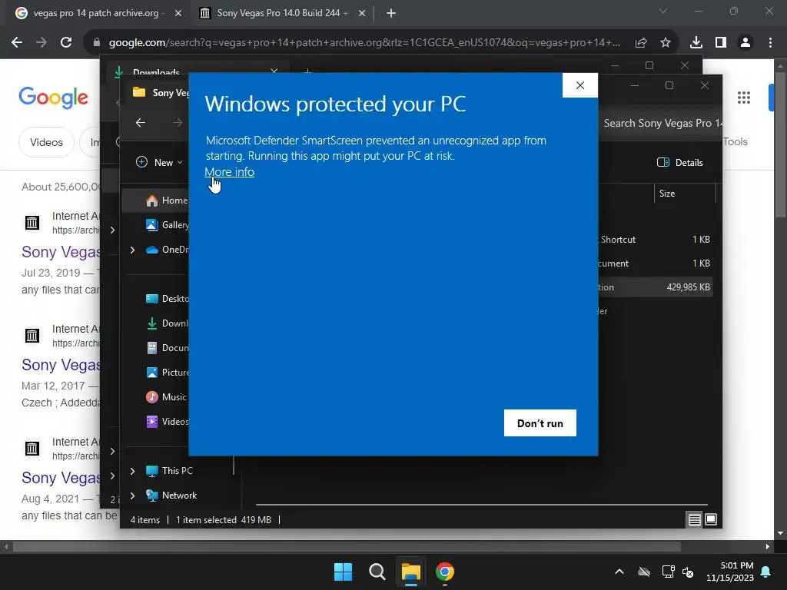
Task: Click muted volume tray icon
Action: click(688, 572)
